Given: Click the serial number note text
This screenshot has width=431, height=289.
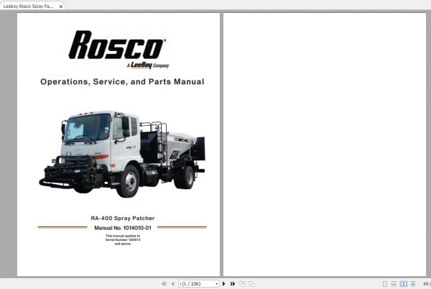Looking at the screenshot, I should (x=123, y=240).
